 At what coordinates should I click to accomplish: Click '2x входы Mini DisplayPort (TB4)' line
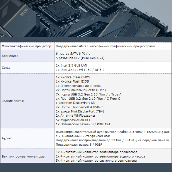click(80, 112)
